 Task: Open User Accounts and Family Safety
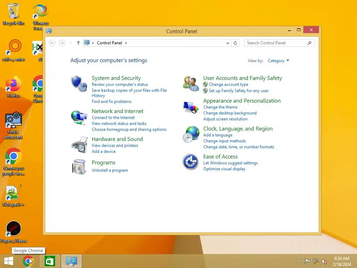243,78
